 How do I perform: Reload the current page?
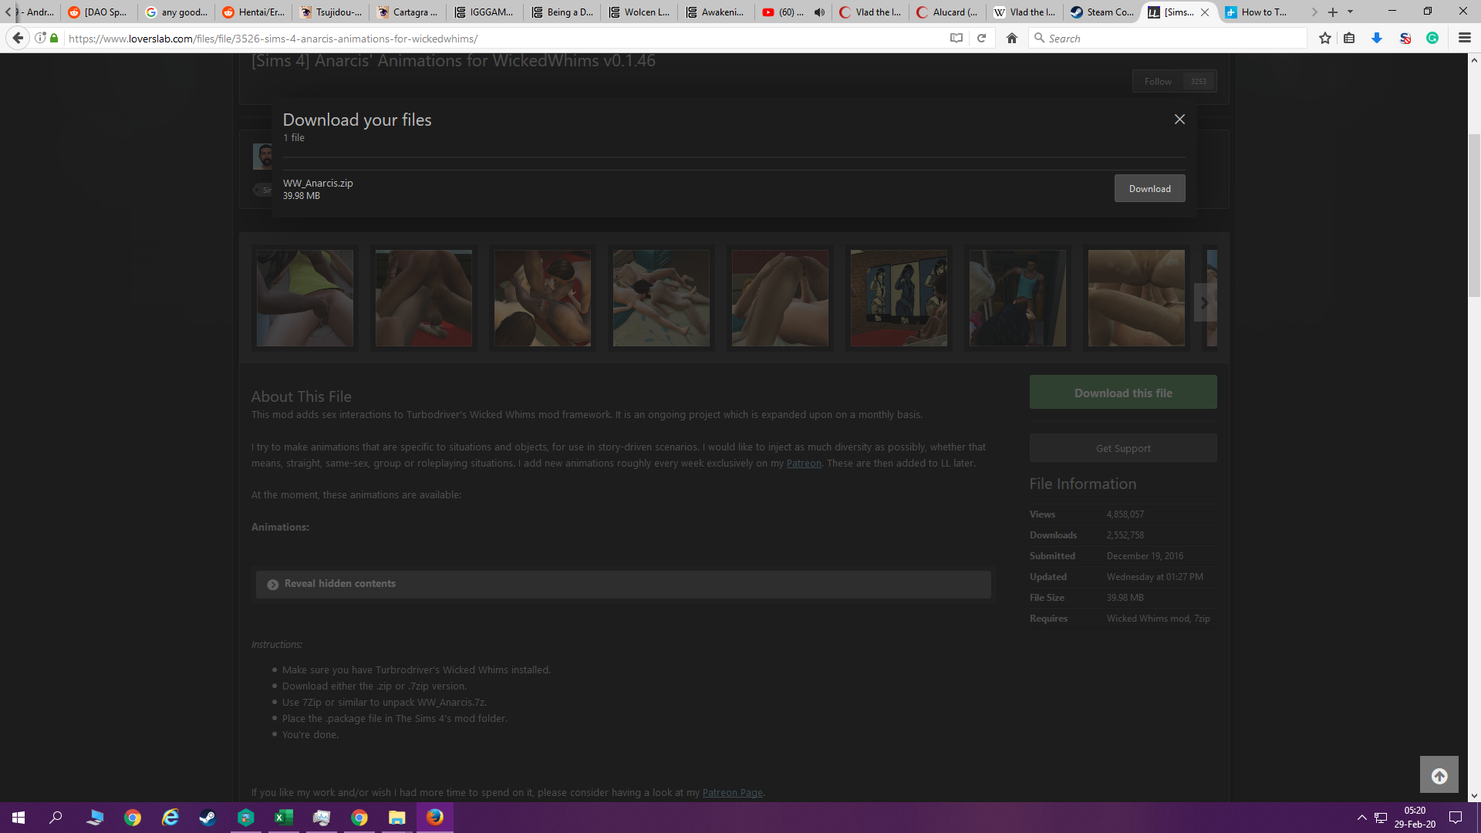(982, 38)
